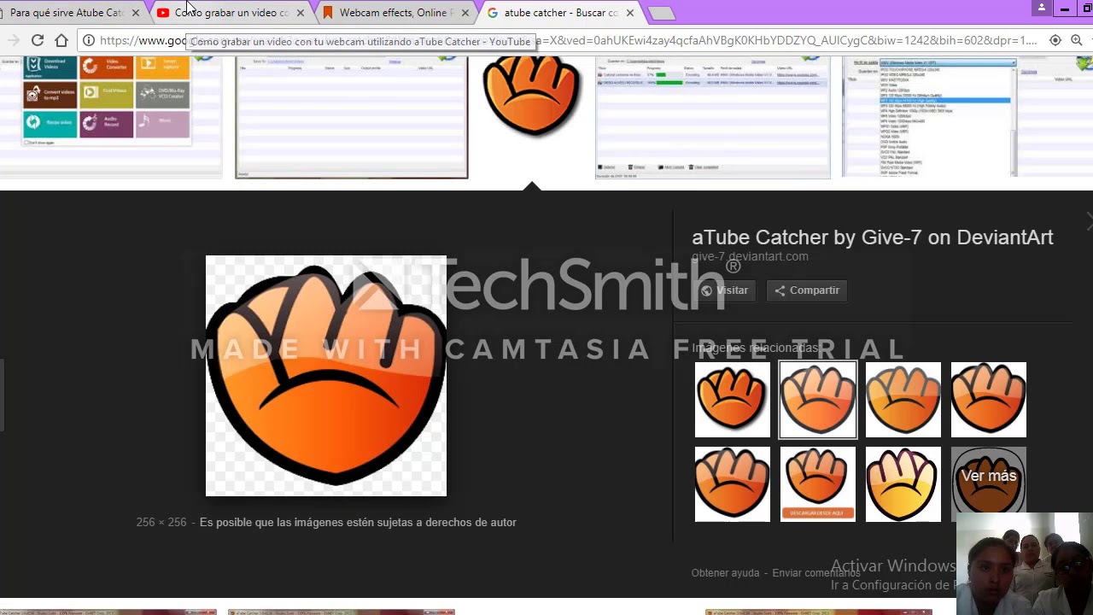
Task: Open result showing green conversion progress bars
Action: tap(713, 117)
